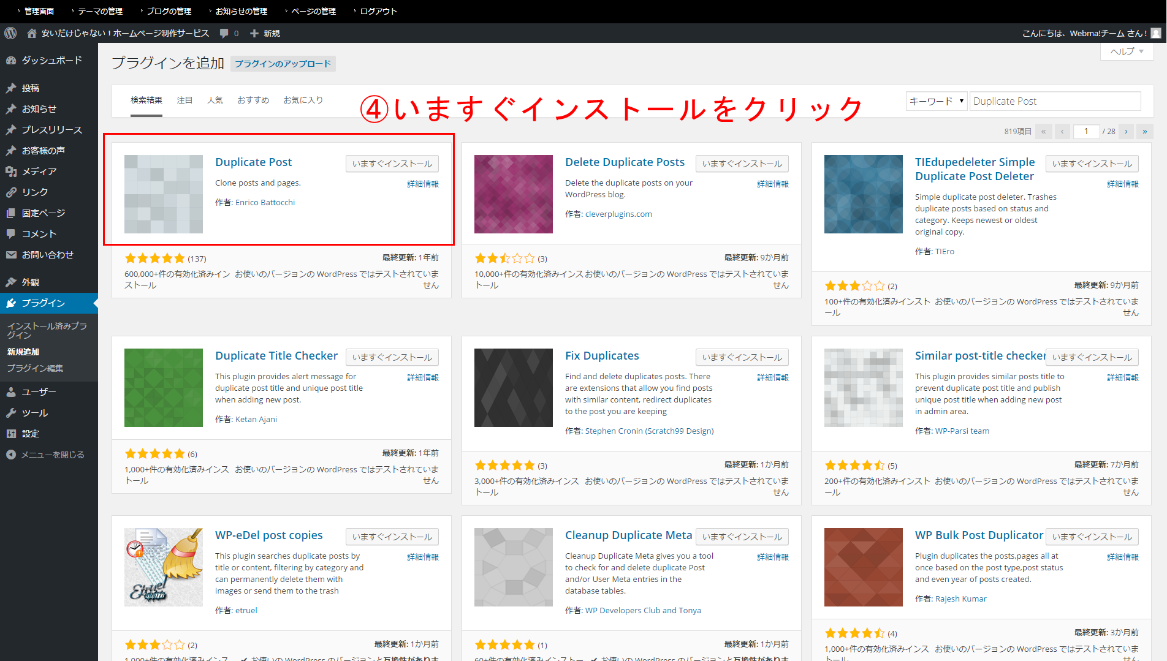The height and width of the screenshot is (661, 1167).
Task: Click the リンク chain icon
Action: [x=11, y=192]
